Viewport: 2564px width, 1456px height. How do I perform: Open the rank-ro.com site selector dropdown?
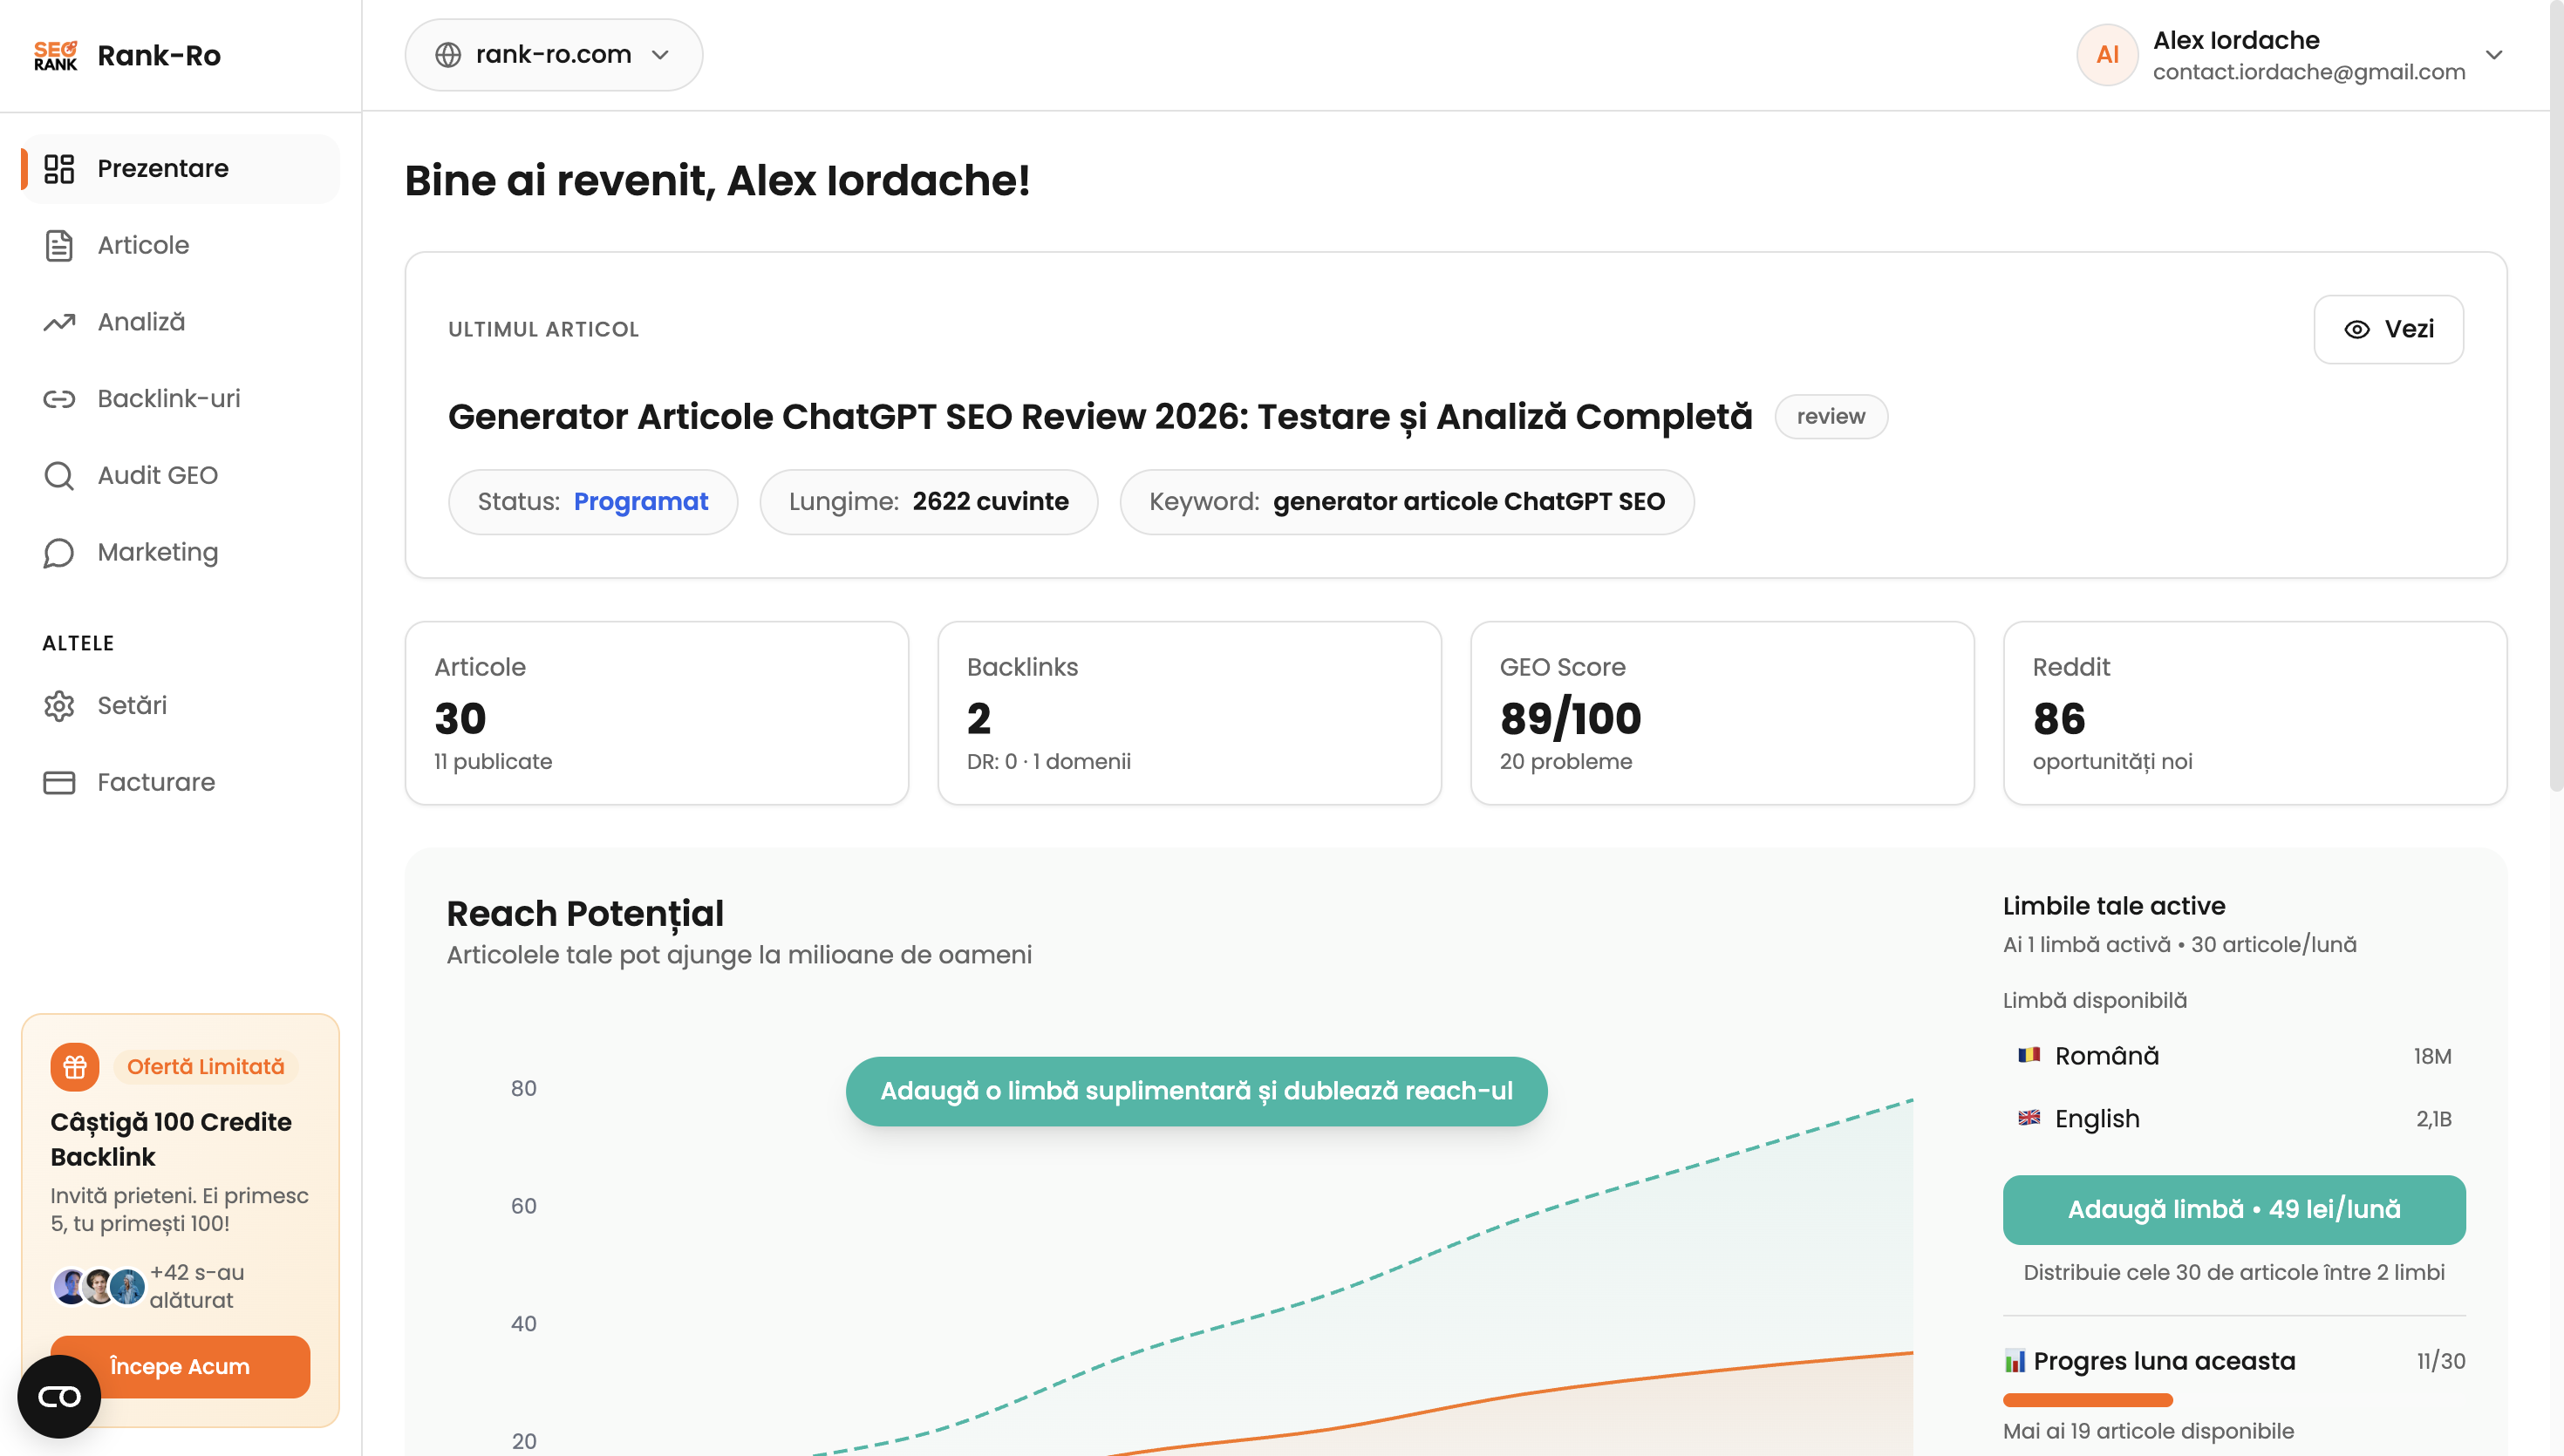[553, 55]
